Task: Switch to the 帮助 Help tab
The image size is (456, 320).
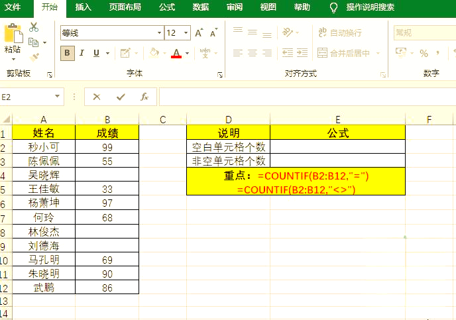Action: tap(302, 7)
